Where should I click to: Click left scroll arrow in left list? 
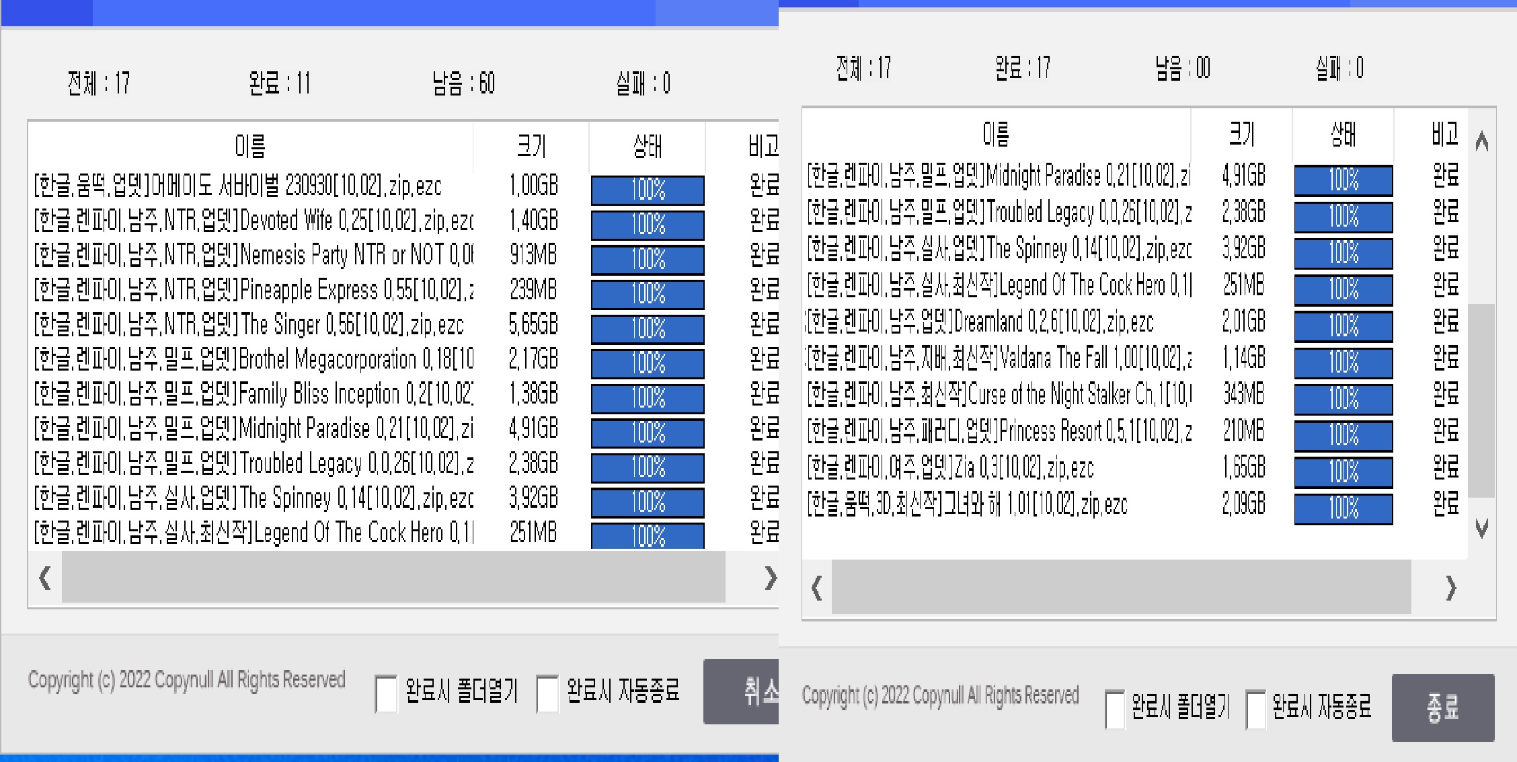point(45,578)
